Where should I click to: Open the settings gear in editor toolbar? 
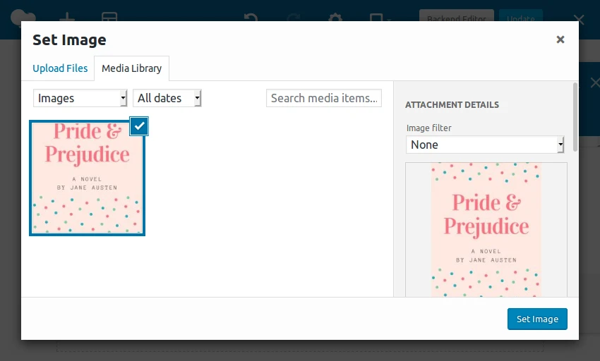[335, 17]
